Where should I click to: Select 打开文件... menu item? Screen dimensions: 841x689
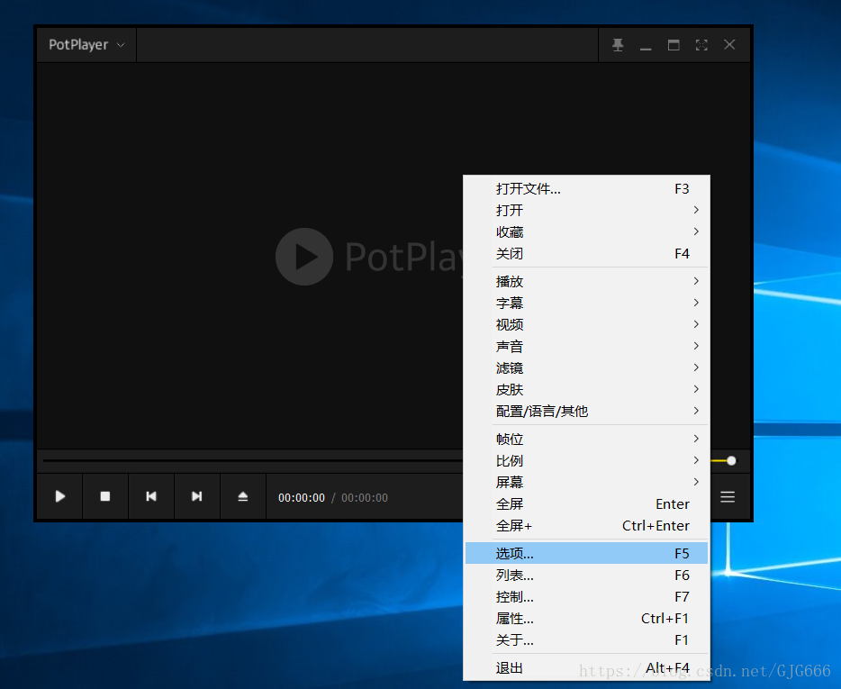[x=587, y=189]
